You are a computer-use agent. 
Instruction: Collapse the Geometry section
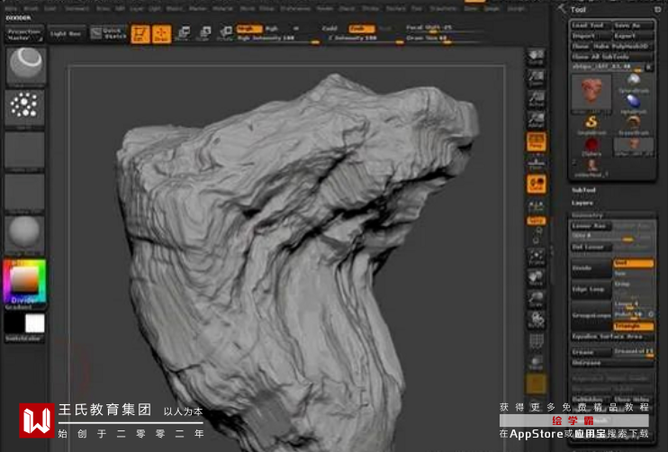click(587, 215)
